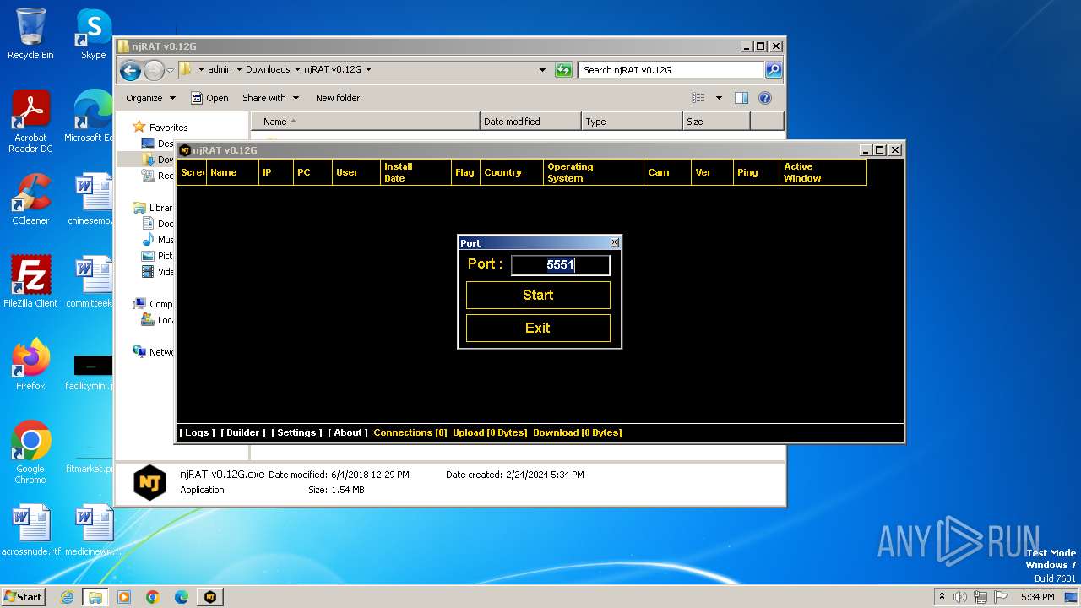Open Google Chrome desktop shortcut

[x=30, y=453]
